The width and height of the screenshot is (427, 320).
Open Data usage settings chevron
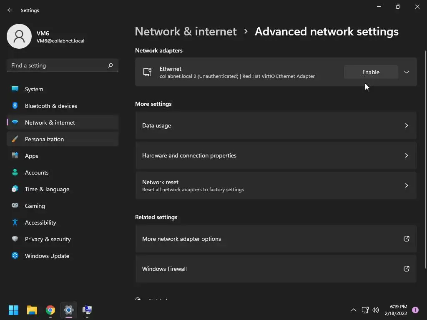407,125
